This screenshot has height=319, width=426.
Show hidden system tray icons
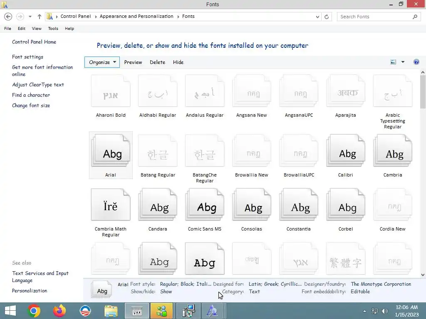click(364, 311)
